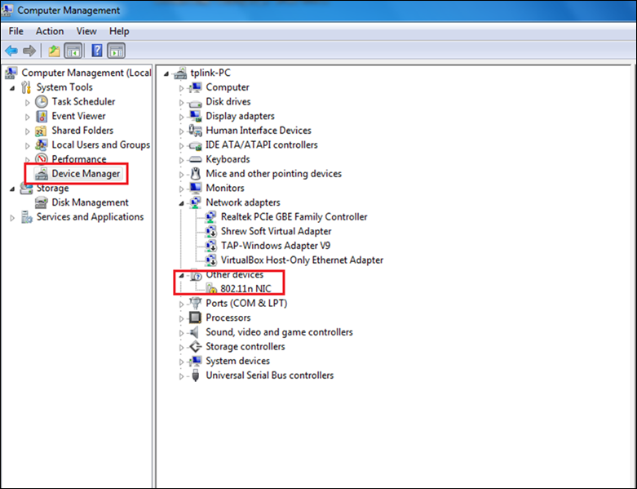Expand the Monitors category
Viewport: 637px width, 489px height.
[181, 189]
